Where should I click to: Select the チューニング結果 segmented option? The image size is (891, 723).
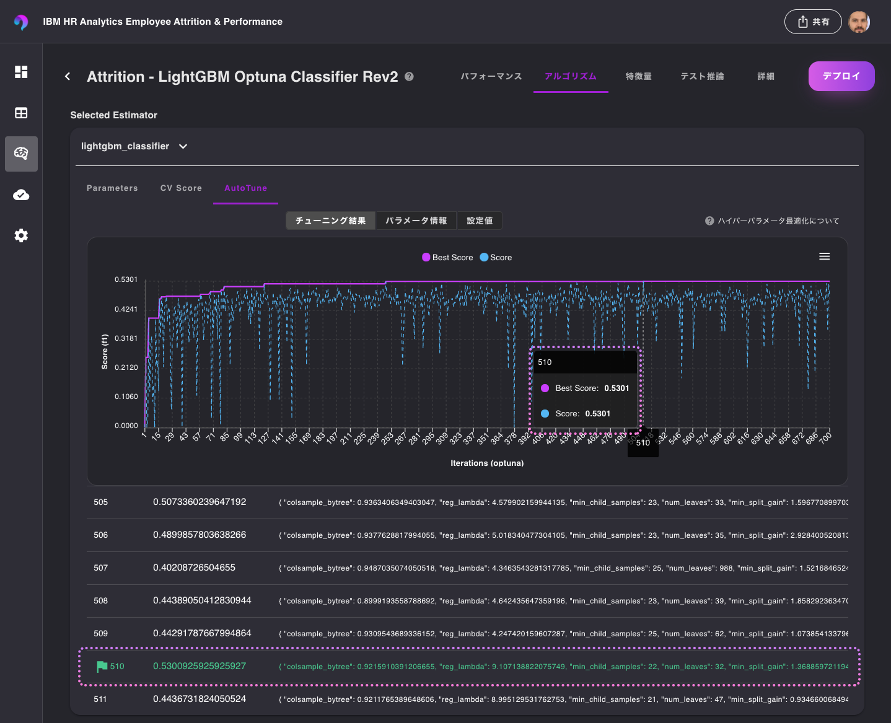point(330,221)
